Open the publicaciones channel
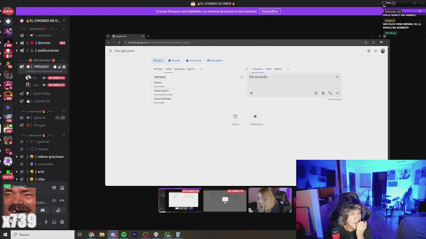426x239 pixels. 42,50
